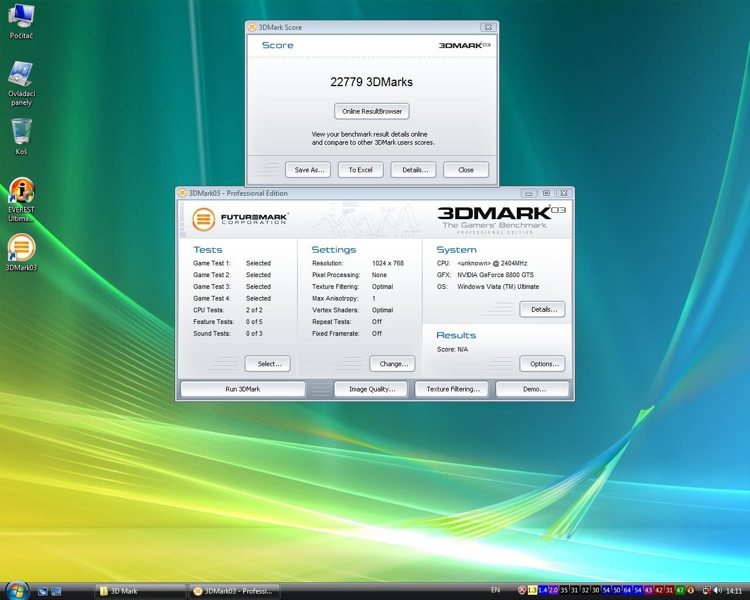Click Save As in the Score window
Screen dimensions: 750x600
tap(308, 170)
